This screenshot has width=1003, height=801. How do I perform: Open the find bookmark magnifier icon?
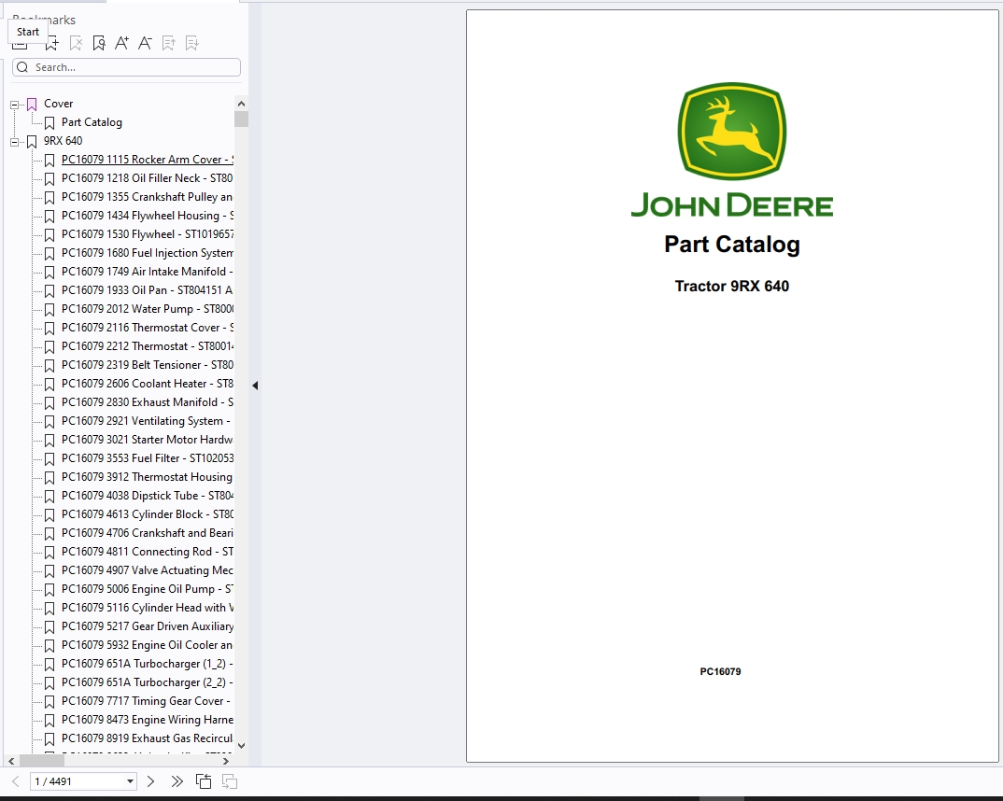pos(98,44)
